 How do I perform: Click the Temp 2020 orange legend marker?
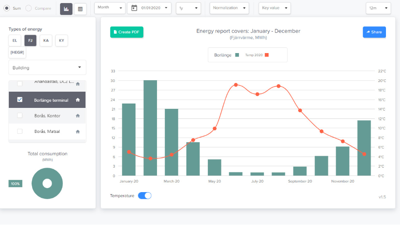coord(267,55)
